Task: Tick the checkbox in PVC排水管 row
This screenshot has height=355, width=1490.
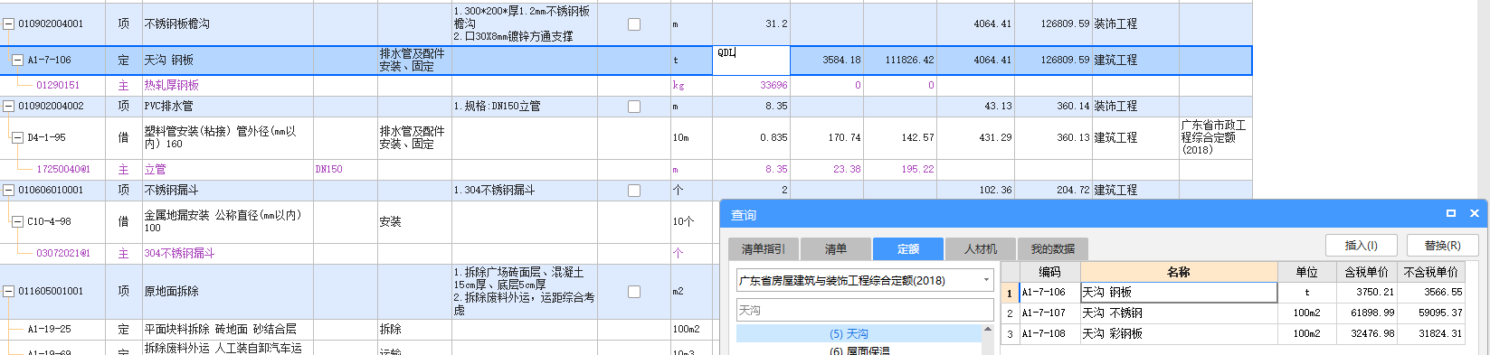Action: click(x=634, y=107)
